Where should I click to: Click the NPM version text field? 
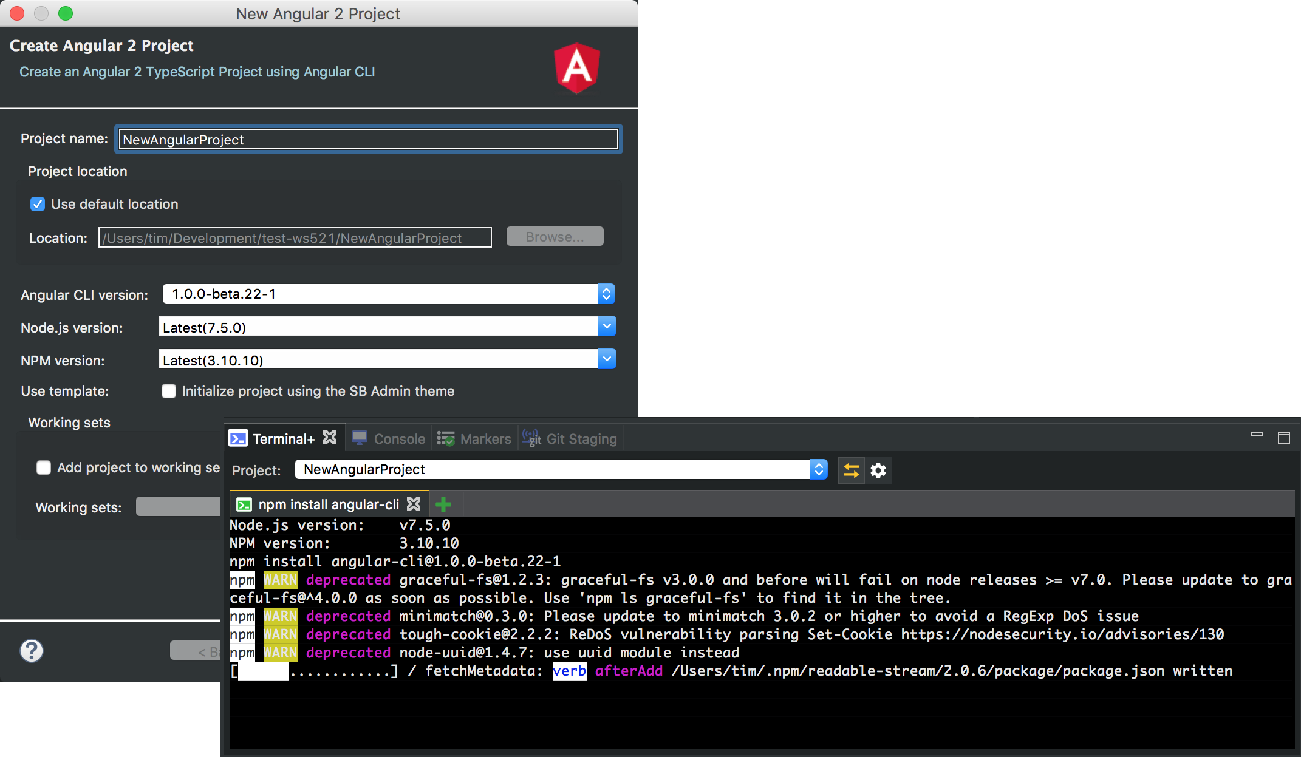point(378,359)
